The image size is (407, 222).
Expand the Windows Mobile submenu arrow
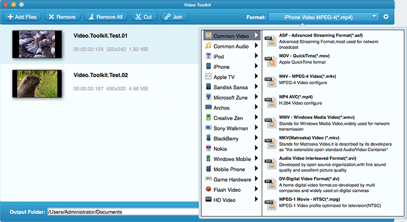click(256, 159)
